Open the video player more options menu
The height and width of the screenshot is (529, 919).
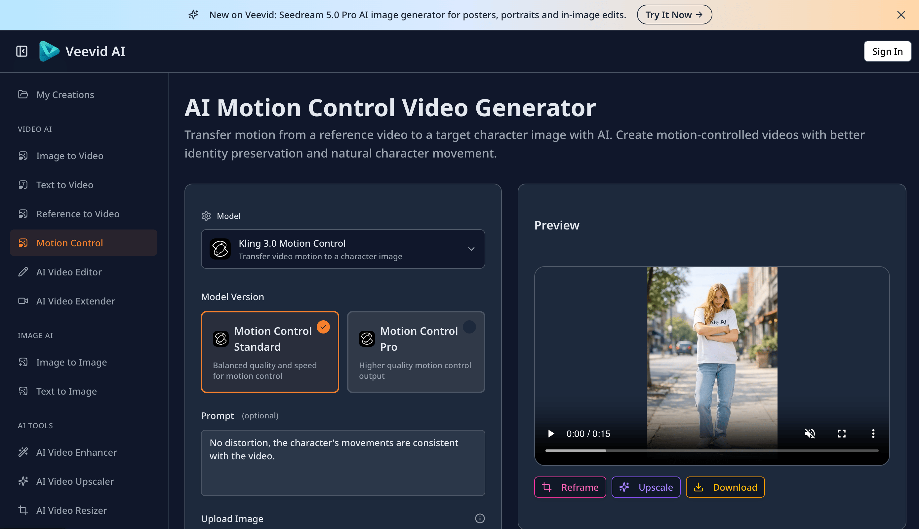873,434
